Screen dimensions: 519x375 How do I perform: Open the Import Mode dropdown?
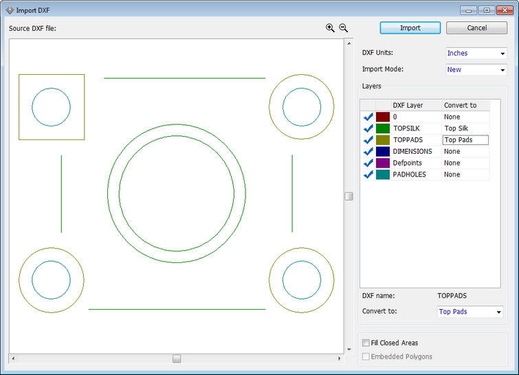[476, 70]
